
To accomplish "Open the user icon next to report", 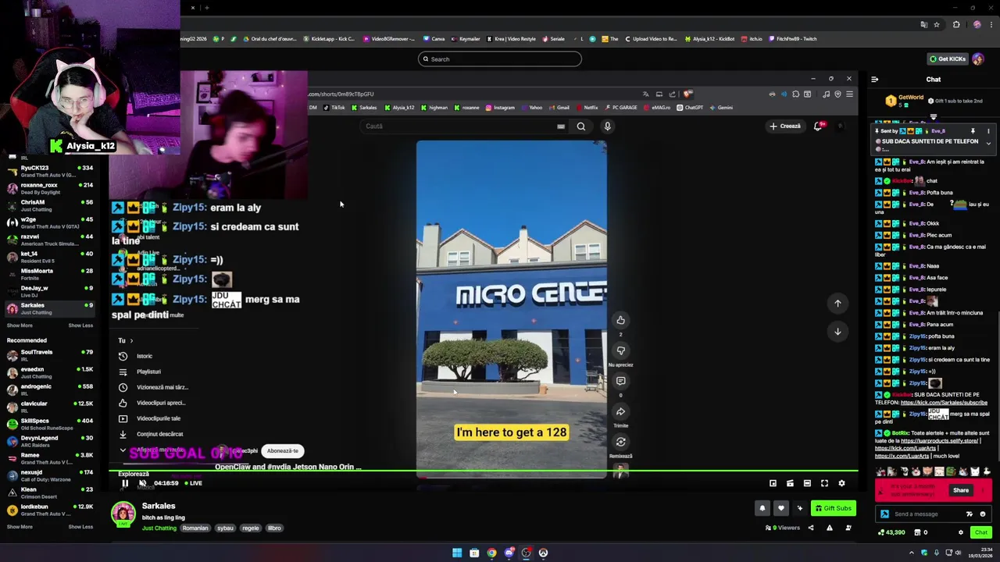I will tap(848, 528).
